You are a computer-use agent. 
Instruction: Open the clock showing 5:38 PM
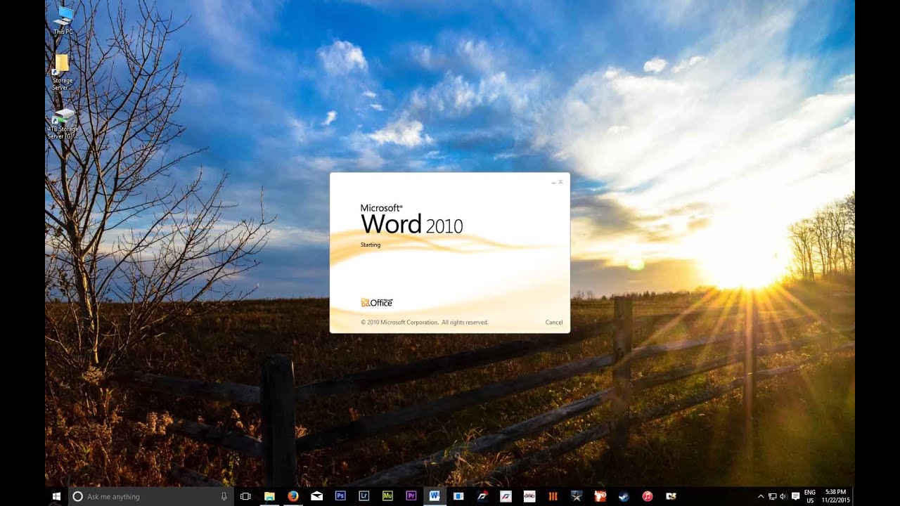click(835, 496)
